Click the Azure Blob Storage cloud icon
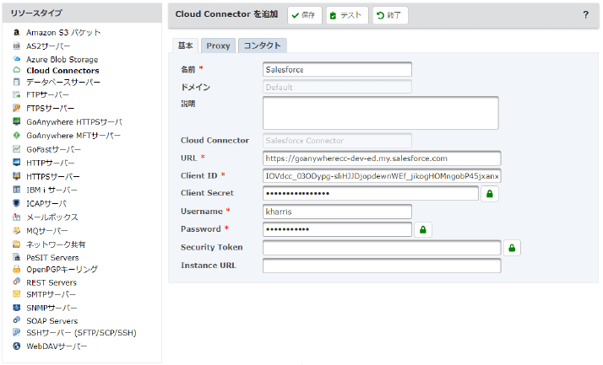603x365 pixels. 17,59
